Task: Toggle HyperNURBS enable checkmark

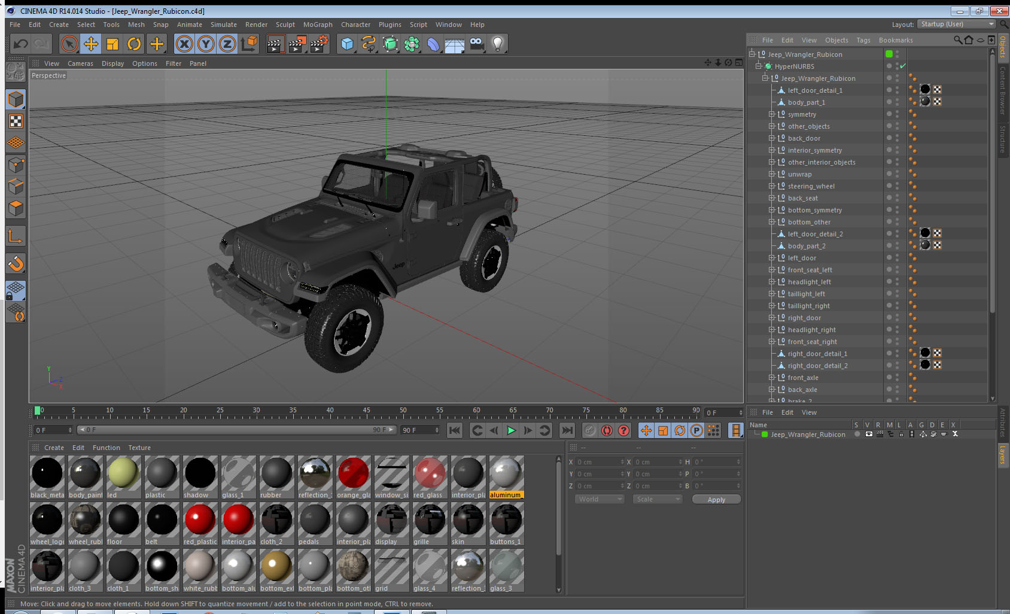Action: pyautogui.click(x=903, y=66)
